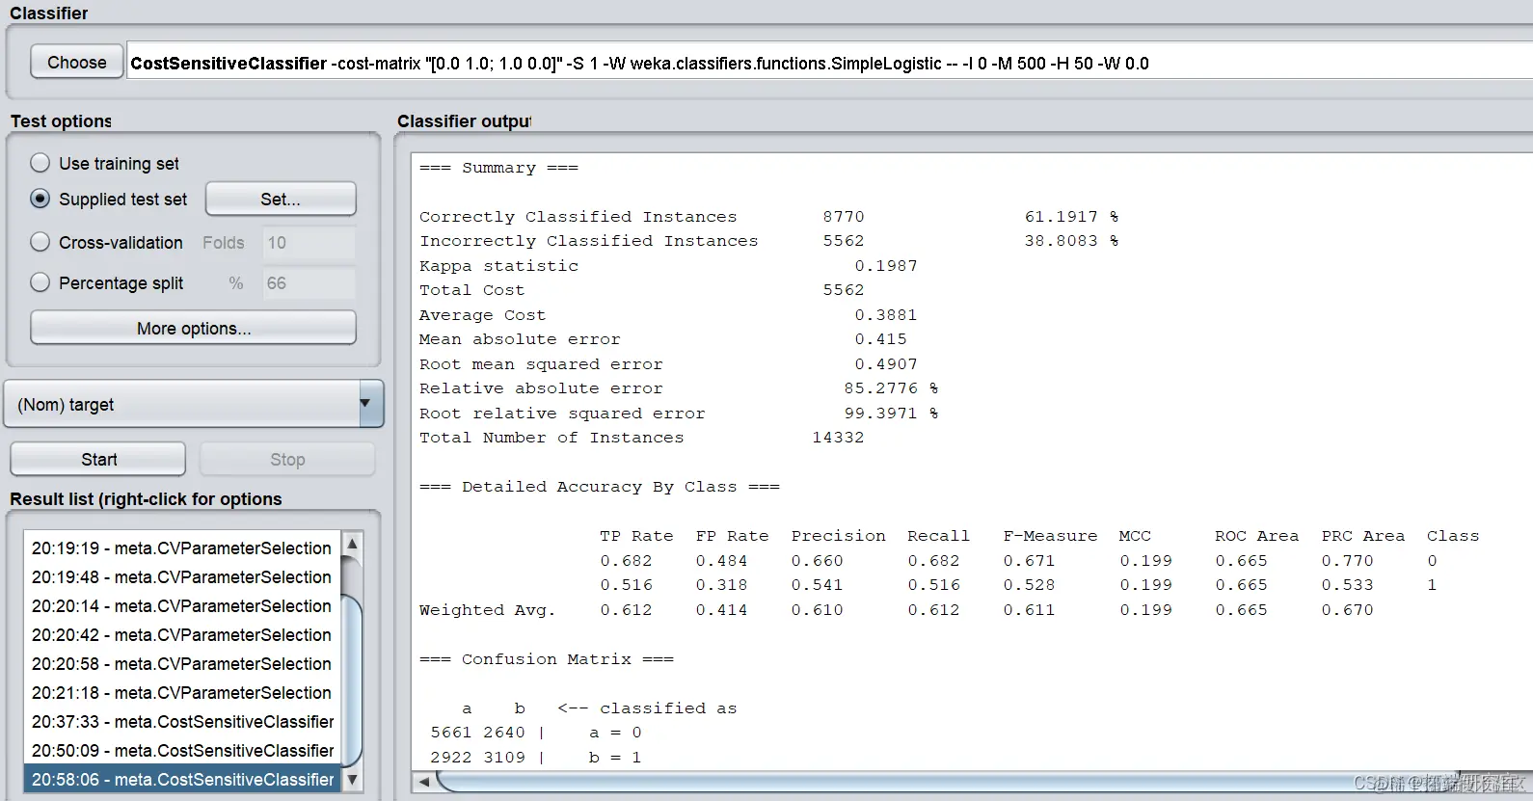Click the Set... test set button
The height and width of the screenshot is (801, 1533).
[x=281, y=199]
